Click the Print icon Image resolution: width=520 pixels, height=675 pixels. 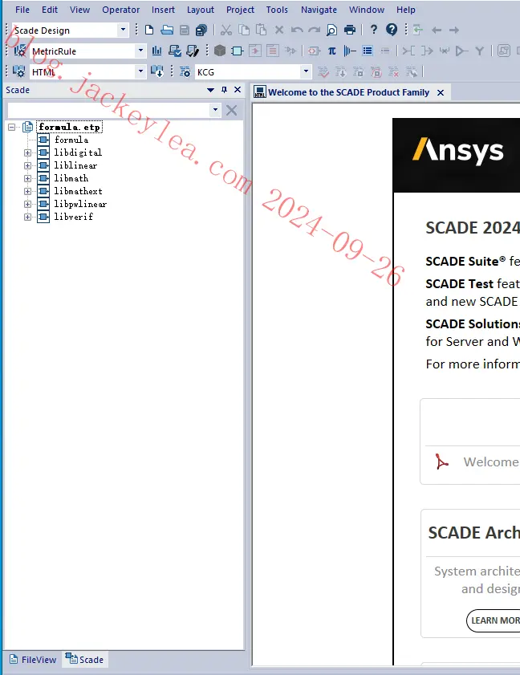click(x=350, y=30)
